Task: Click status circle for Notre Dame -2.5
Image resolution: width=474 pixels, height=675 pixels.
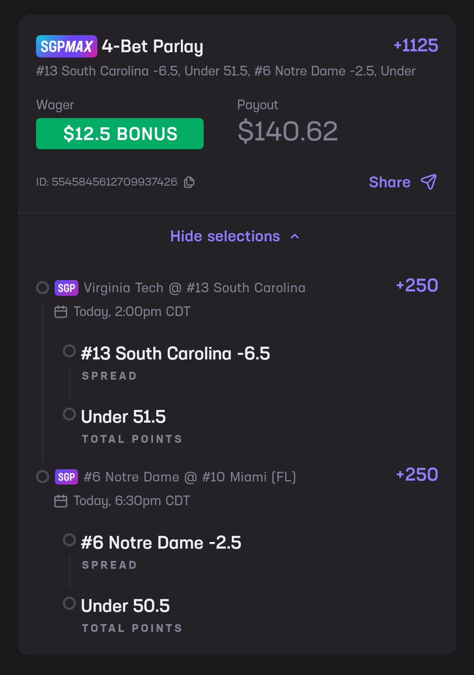Action: [69, 540]
